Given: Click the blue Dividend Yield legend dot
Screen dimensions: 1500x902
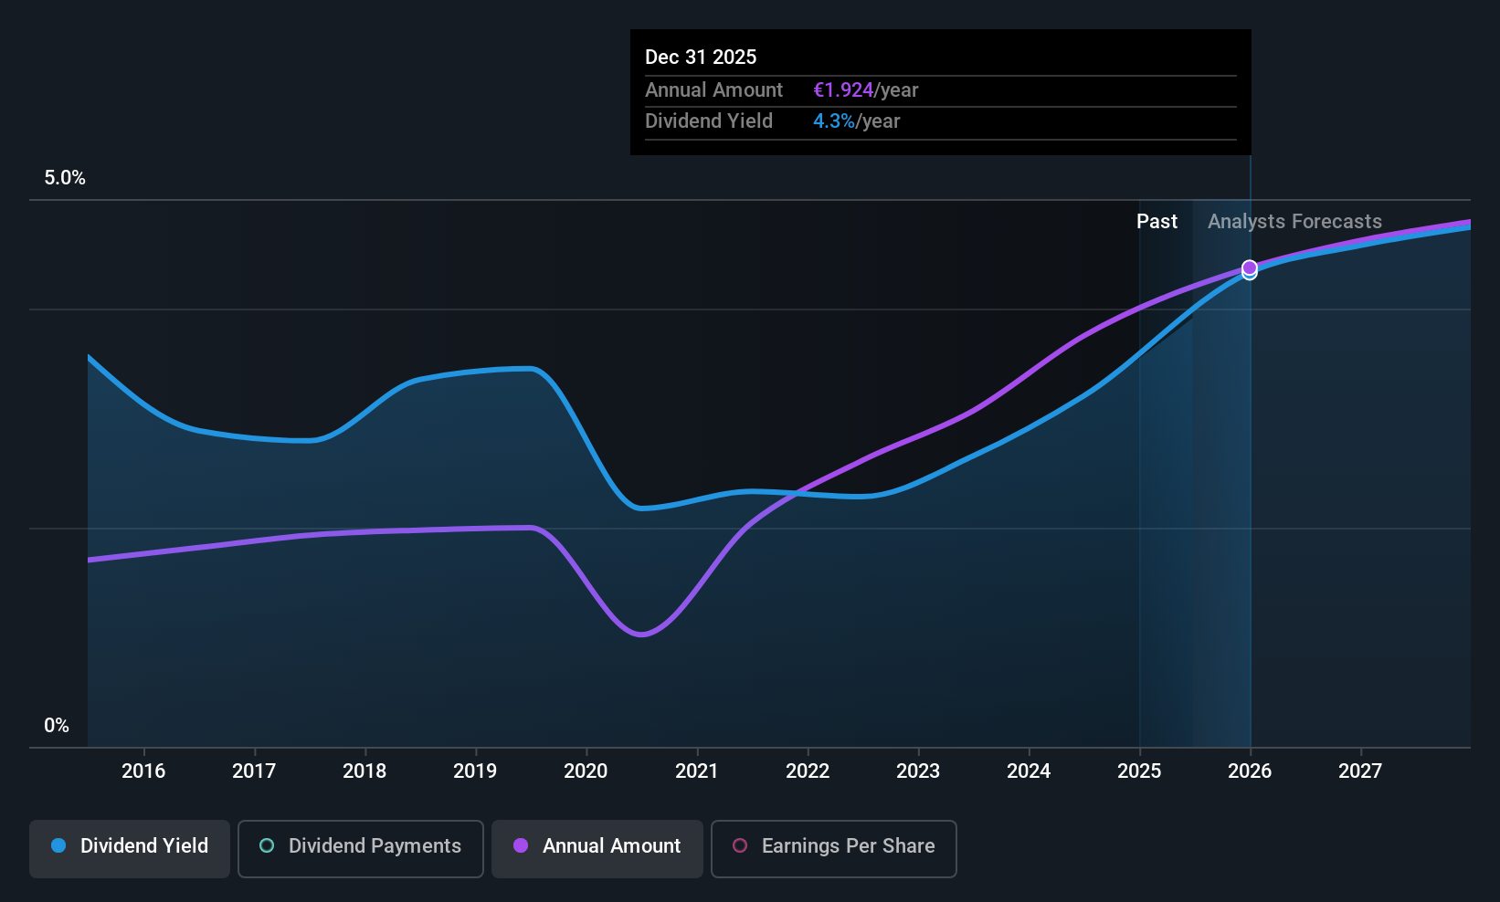Looking at the screenshot, I should (58, 845).
